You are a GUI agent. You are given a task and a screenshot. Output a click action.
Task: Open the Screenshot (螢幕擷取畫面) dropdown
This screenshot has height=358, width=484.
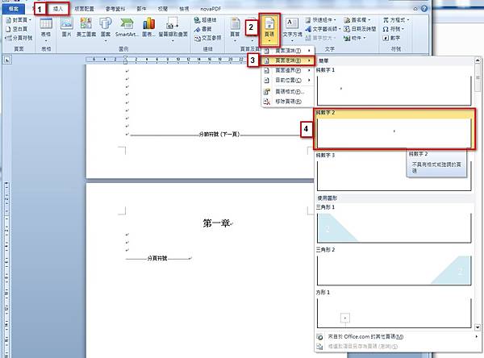tap(173, 29)
